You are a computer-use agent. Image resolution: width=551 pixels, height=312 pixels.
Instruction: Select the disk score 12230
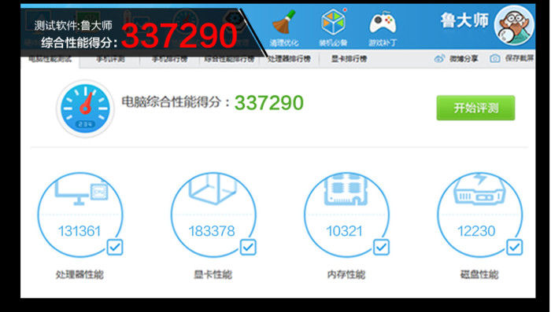pyautogui.click(x=476, y=231)
